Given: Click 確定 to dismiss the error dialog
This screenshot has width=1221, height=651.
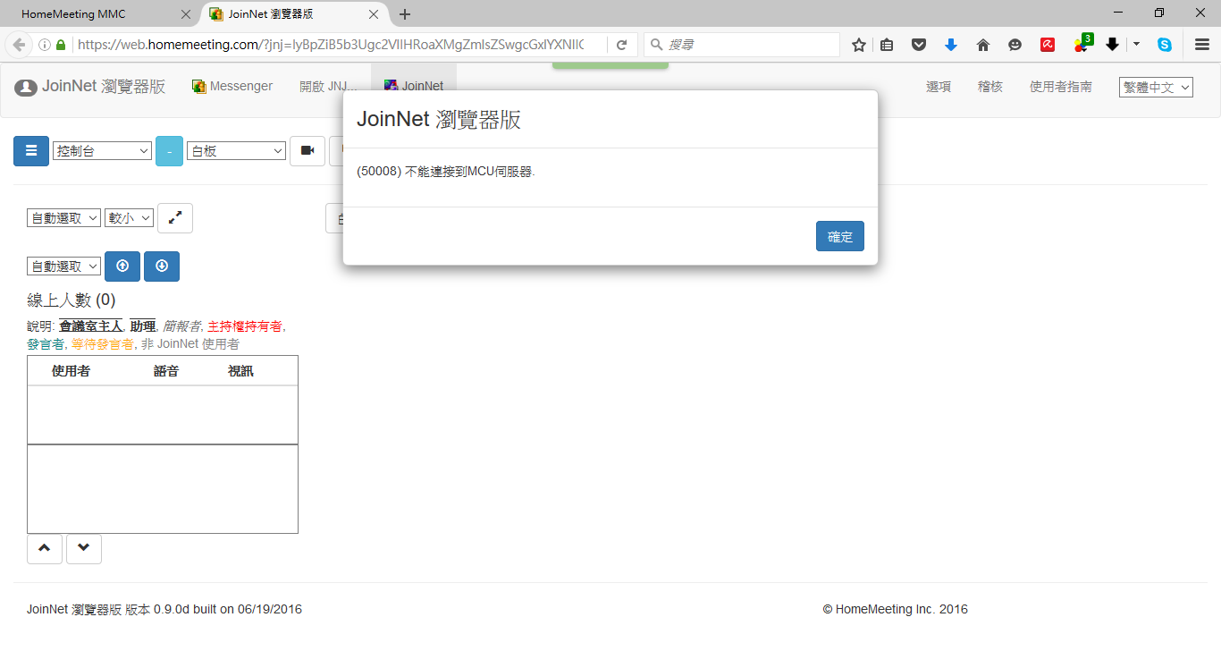Looking at the screenshot, I should click(x=840, y=236).
